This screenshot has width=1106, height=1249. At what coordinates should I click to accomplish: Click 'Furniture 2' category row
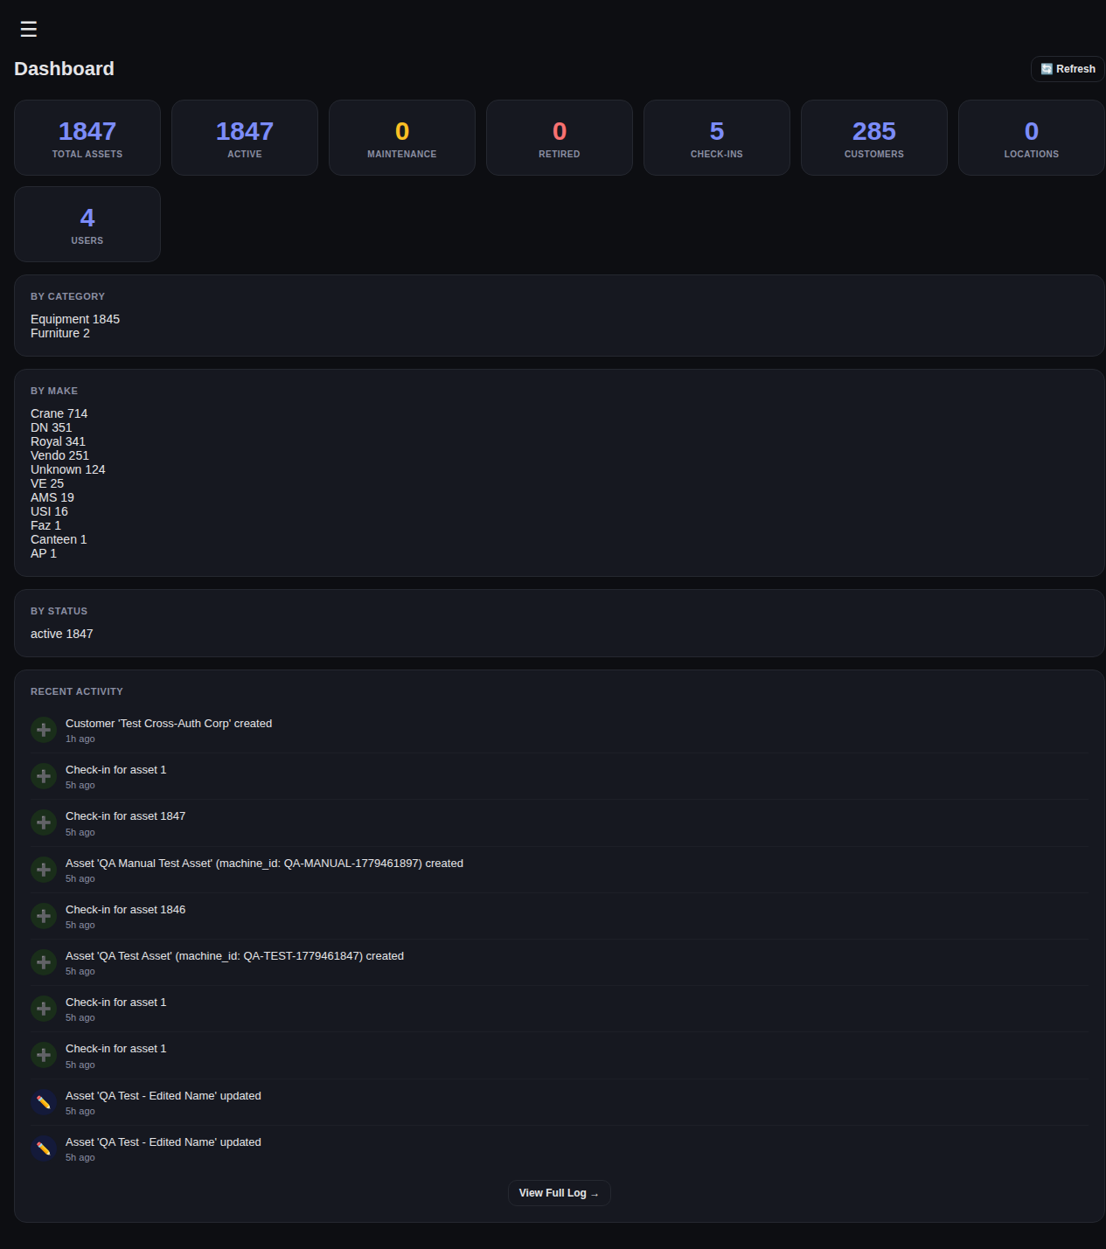pyautogui.click(x=60, y=333)
